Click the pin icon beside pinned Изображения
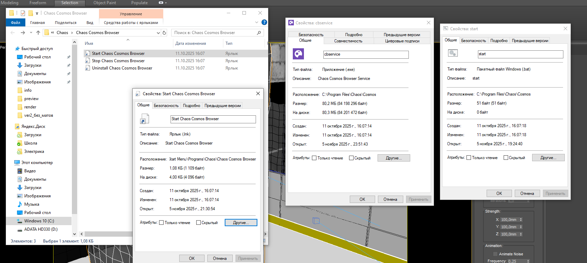Screen dimensions: 587x263 tap(68, 82)
